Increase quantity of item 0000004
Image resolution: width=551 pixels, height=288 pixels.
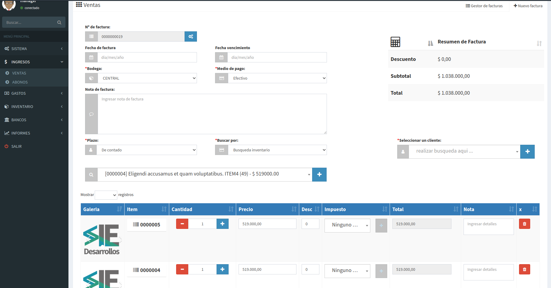(222, 269)
